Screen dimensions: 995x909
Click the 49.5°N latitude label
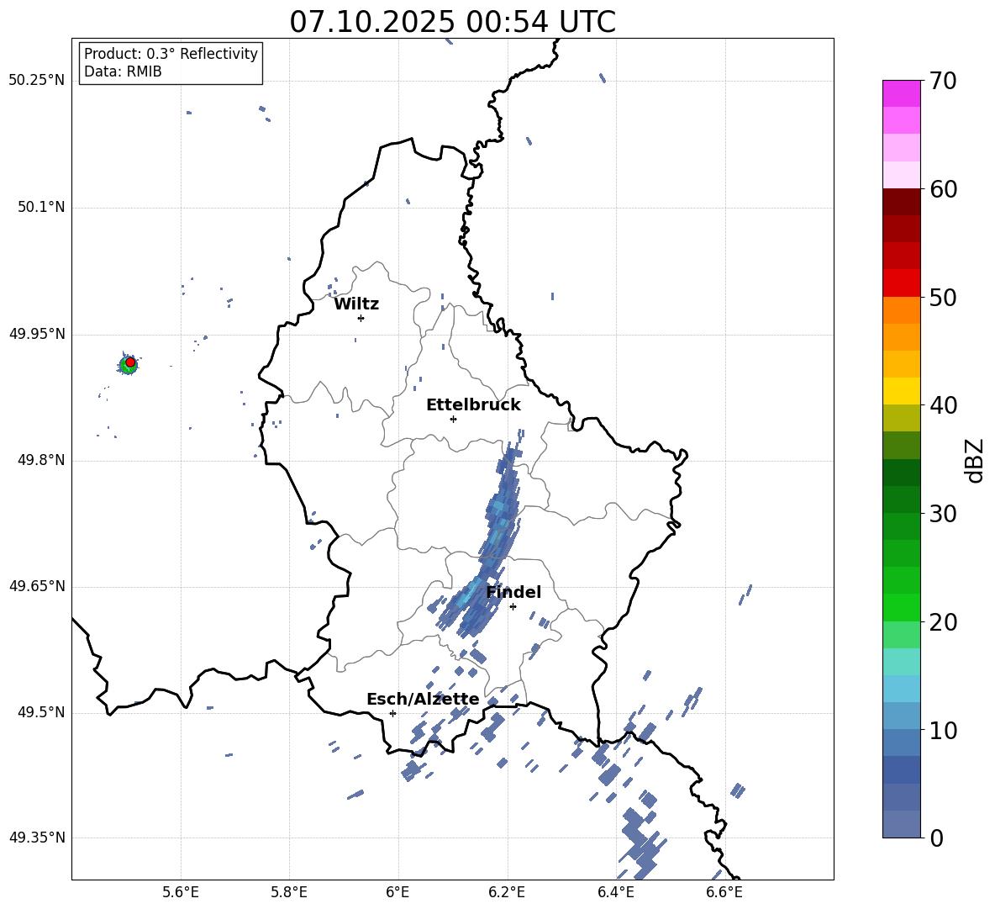41,712
